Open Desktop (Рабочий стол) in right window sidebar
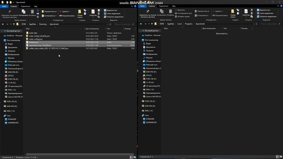This screenshot has width=283, height=159. pos(150,65)
